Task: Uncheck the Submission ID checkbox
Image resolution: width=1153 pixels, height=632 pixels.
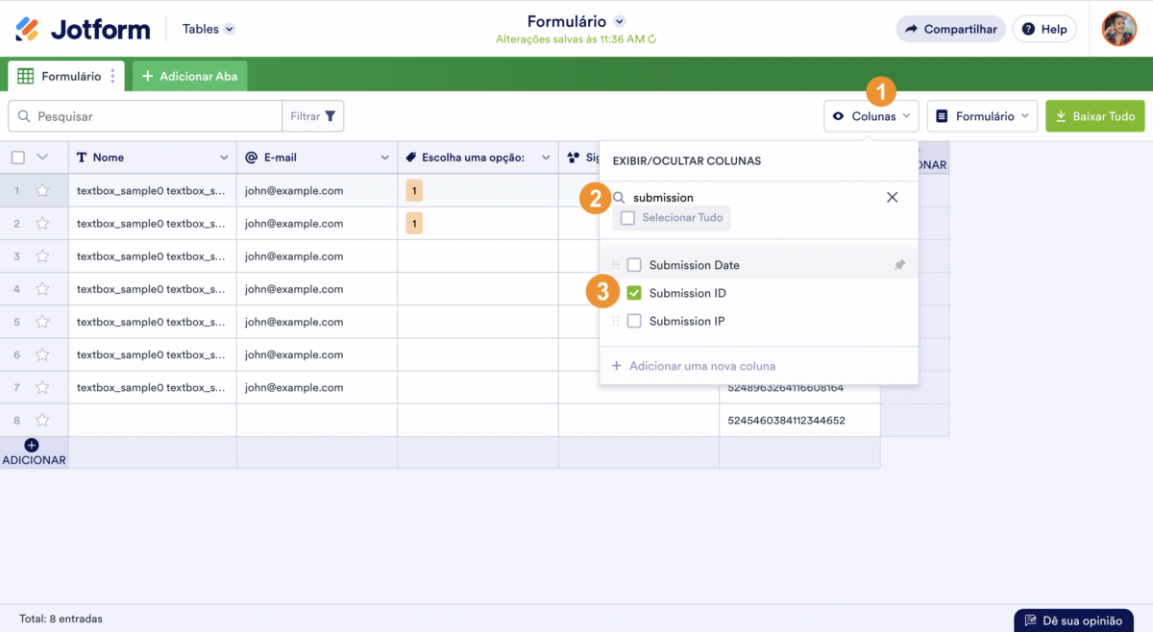Action: click(634, 293)
